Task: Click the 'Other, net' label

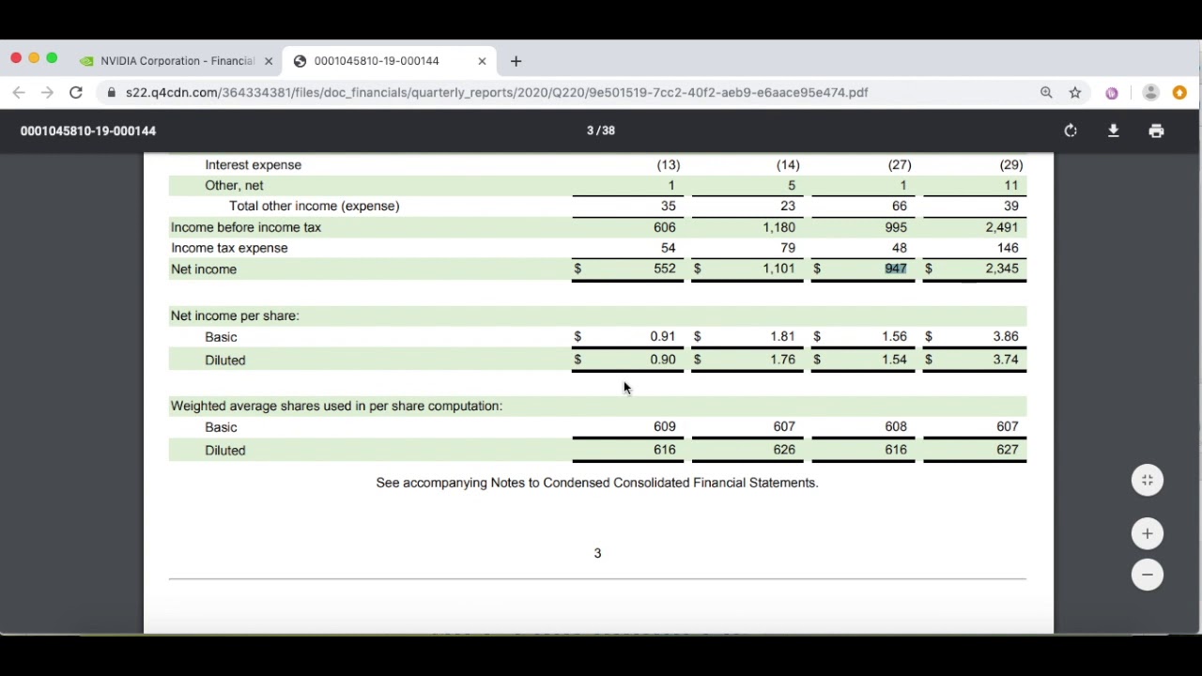Action: (x=234, y=186)
